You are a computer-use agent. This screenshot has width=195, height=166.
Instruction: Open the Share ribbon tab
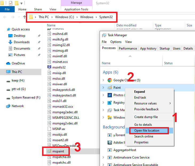click(38, 9)
